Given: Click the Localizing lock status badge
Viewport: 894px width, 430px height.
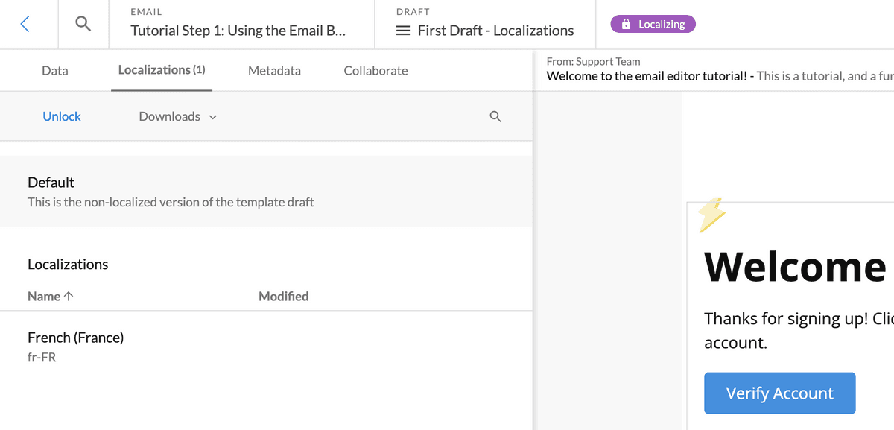Looking at the screenshot, I should [653, 24].
